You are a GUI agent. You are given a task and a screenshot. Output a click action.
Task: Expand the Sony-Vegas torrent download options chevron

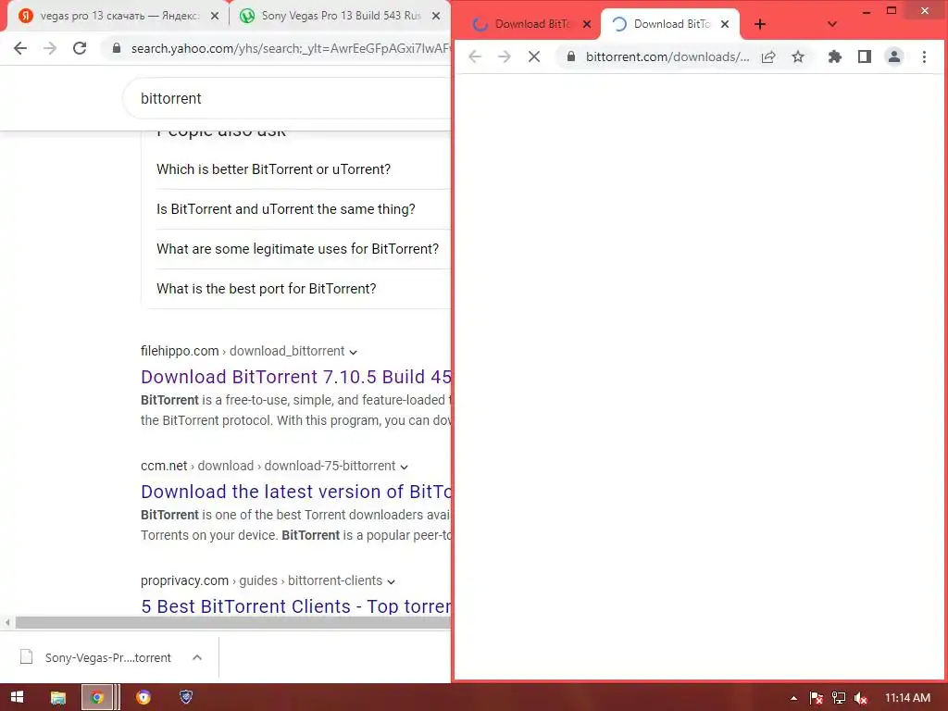pyautogui.click(x=197, y=658)
